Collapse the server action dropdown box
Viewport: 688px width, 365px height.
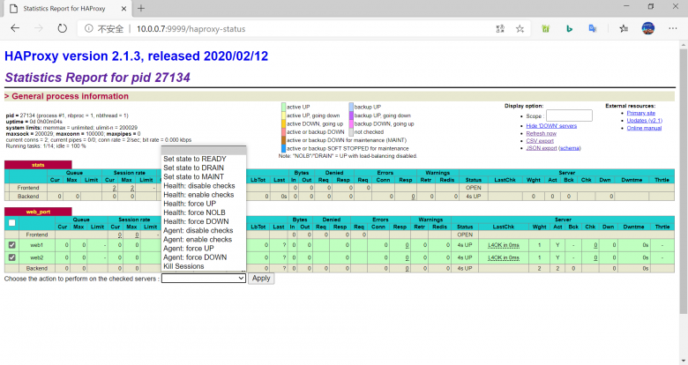[x=203, y=278]
